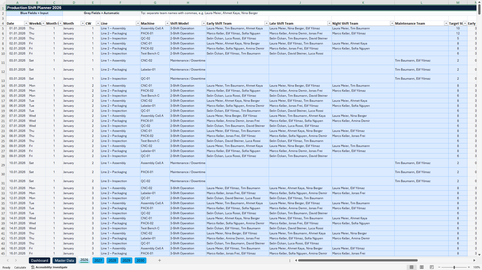Switch to Page Break Preview icon
This screenshot has width=482, height=270.
tap(432, 267)
